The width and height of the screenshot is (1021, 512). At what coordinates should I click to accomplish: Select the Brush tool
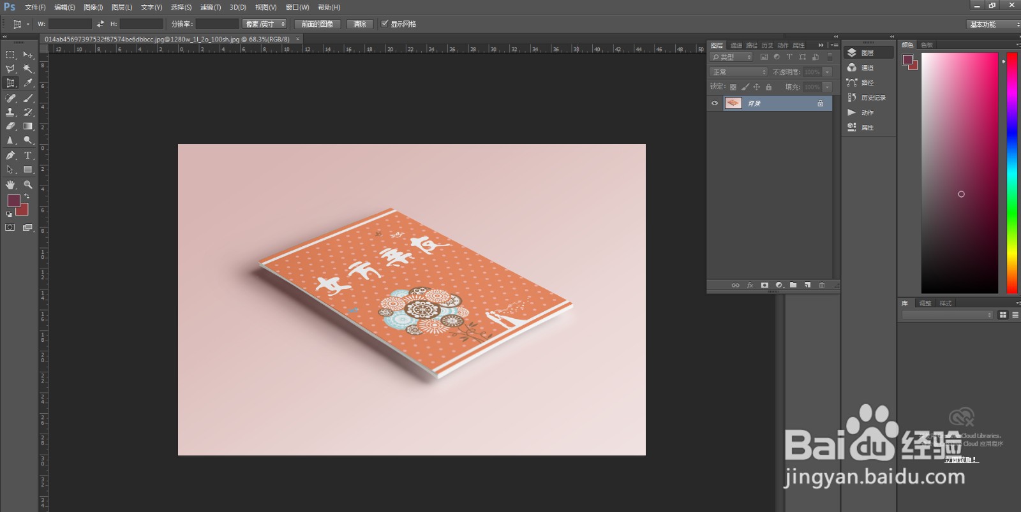pos(28,98)
